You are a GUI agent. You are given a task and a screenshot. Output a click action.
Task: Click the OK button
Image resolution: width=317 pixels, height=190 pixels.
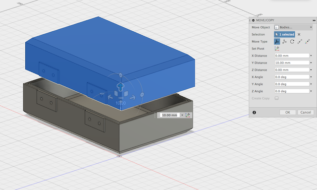[288, 112]
